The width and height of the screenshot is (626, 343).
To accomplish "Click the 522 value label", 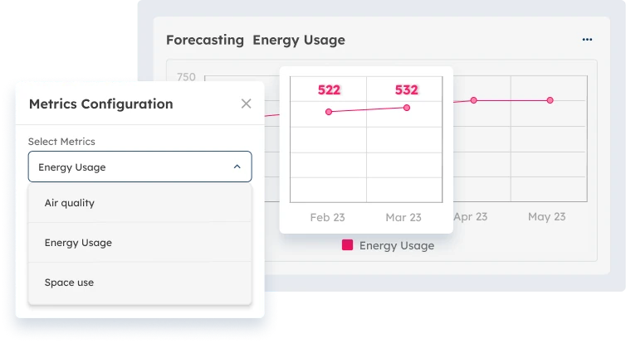I will point(329,90).
